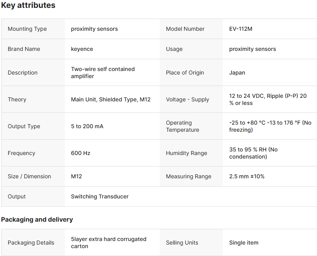The height and width of the screenshot is (256, 317).
Task: Click the Size / Dimension label
Action: [x=29, y=176]
